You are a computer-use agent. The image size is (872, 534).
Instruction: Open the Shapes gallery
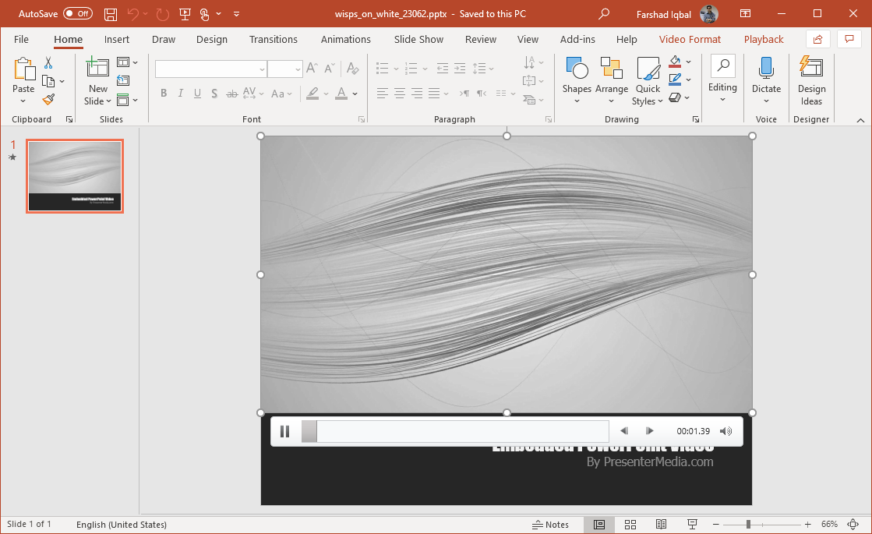coord(577,80)
